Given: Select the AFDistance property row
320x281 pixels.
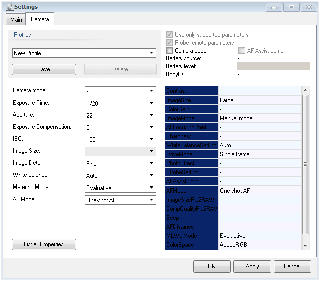Looking at the screenshot, I should [233, 227].
